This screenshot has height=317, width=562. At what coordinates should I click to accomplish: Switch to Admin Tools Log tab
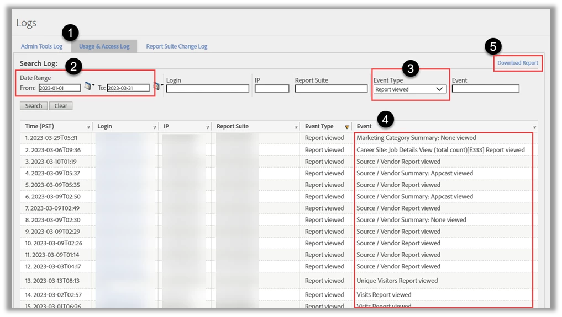point(41,46)
